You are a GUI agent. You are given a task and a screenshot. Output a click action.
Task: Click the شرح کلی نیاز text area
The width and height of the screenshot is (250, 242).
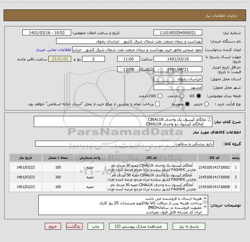(x=123, y=121)
